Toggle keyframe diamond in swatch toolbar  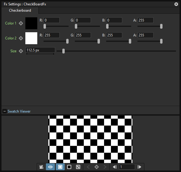[x=97, y=167]
